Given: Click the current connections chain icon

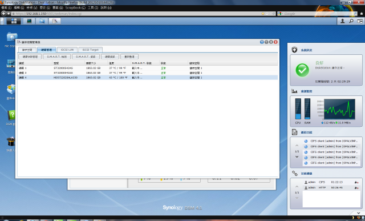Looking at the screenshot, I should 295,173.
